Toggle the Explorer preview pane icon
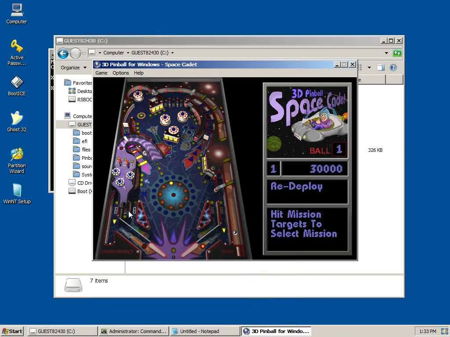This screenshot has height=337, width=450. (381, 67)
